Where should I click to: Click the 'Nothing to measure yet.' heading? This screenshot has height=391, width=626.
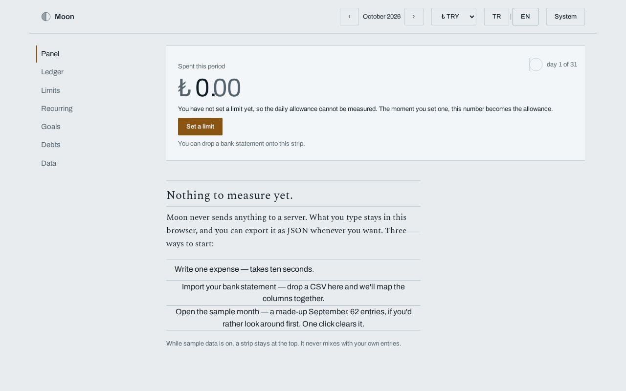[229, 195]
